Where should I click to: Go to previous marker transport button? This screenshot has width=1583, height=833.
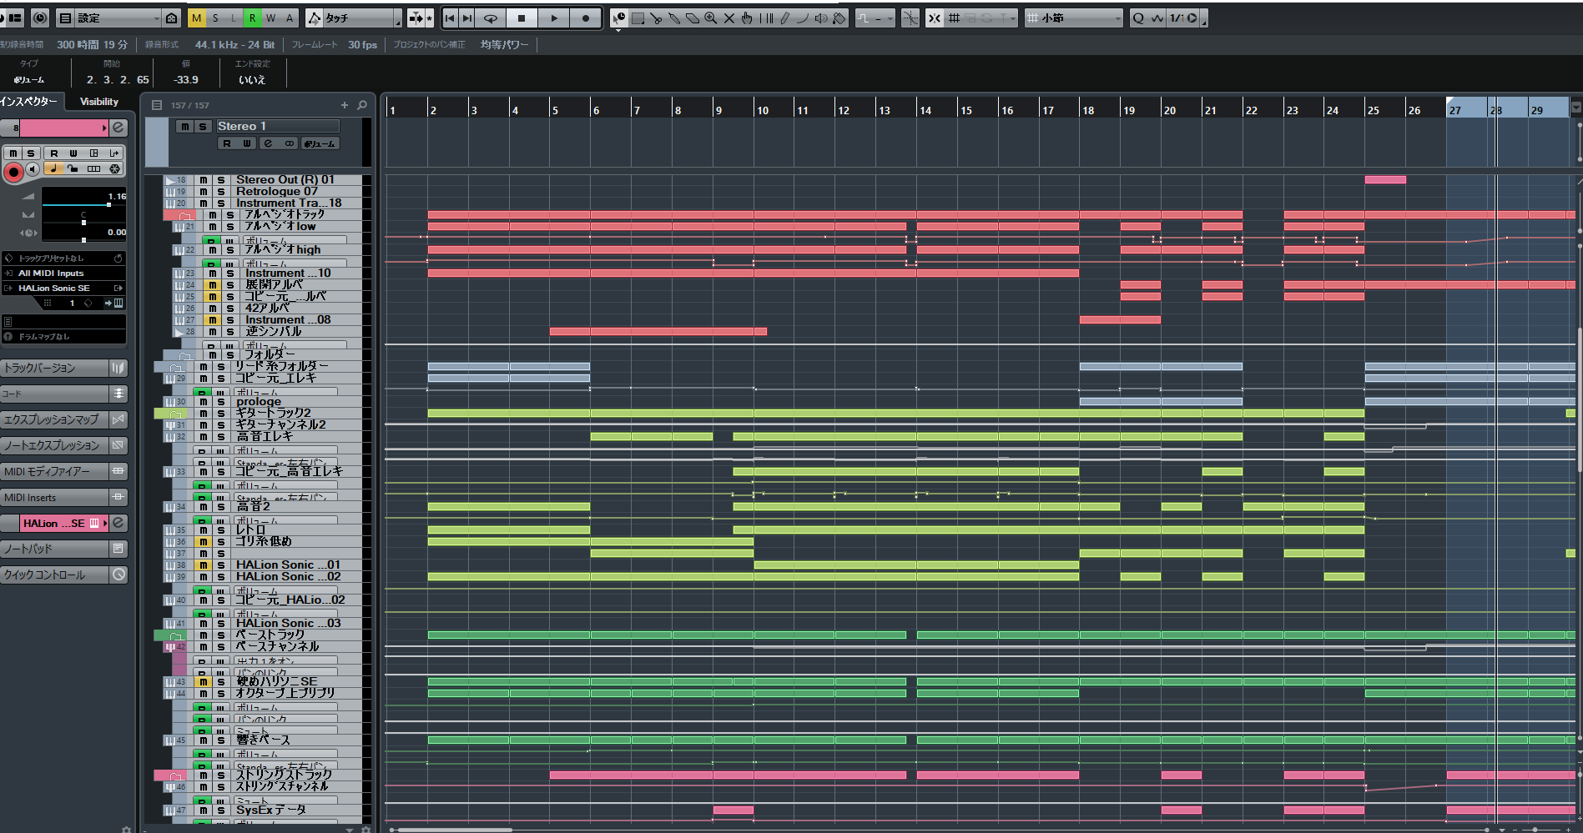coord(450,18)
